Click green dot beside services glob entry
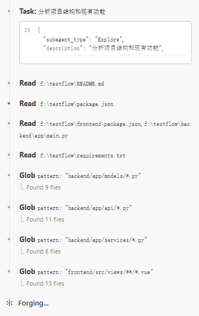This screenshot has height=316, width=199. 9,239
